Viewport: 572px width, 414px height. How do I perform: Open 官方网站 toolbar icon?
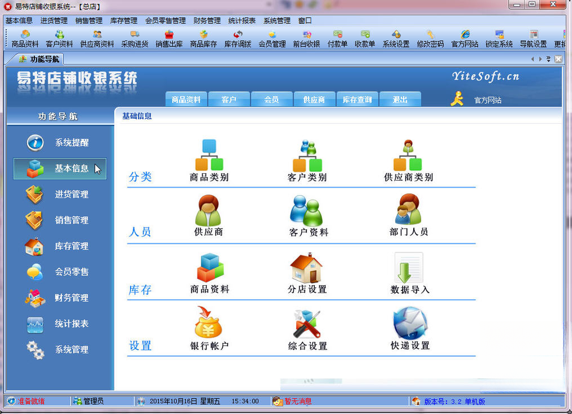pyautogui.click(x=465, y=40)
